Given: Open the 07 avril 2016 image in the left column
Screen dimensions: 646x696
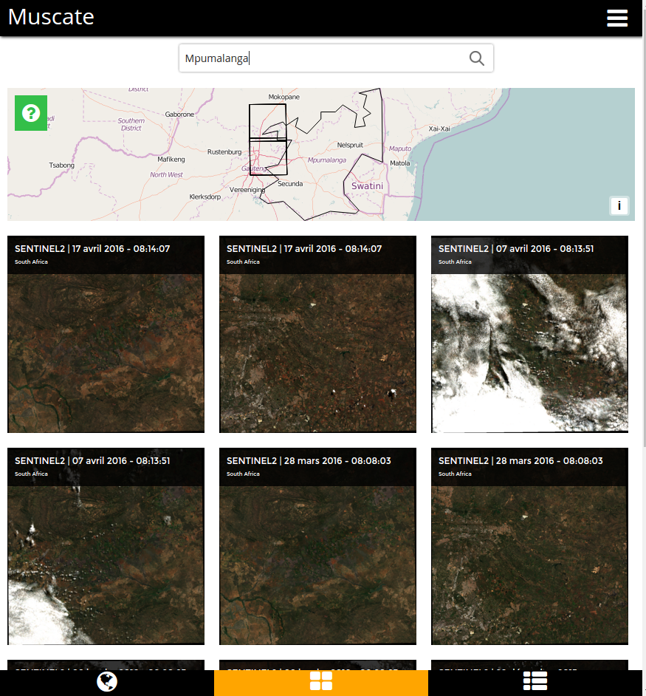Looking at the screenshot, I should pos(106,547).
